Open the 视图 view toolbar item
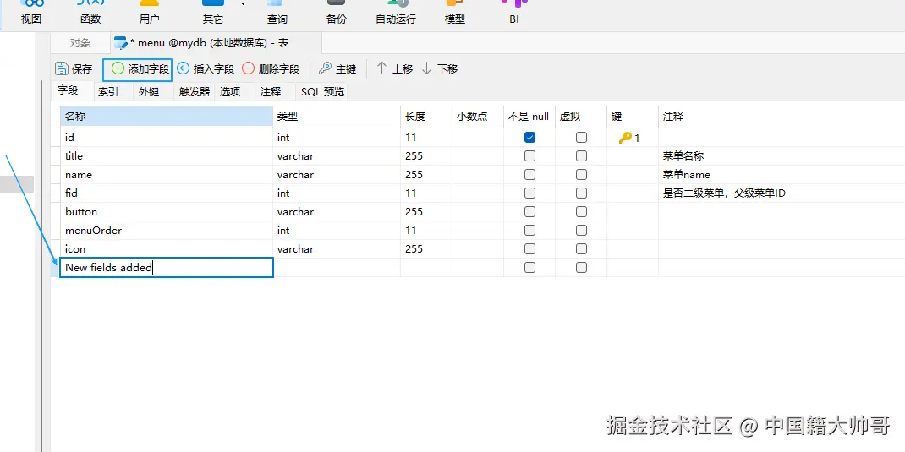Screen dimensions: 905x452 click(x=31, y=13)
